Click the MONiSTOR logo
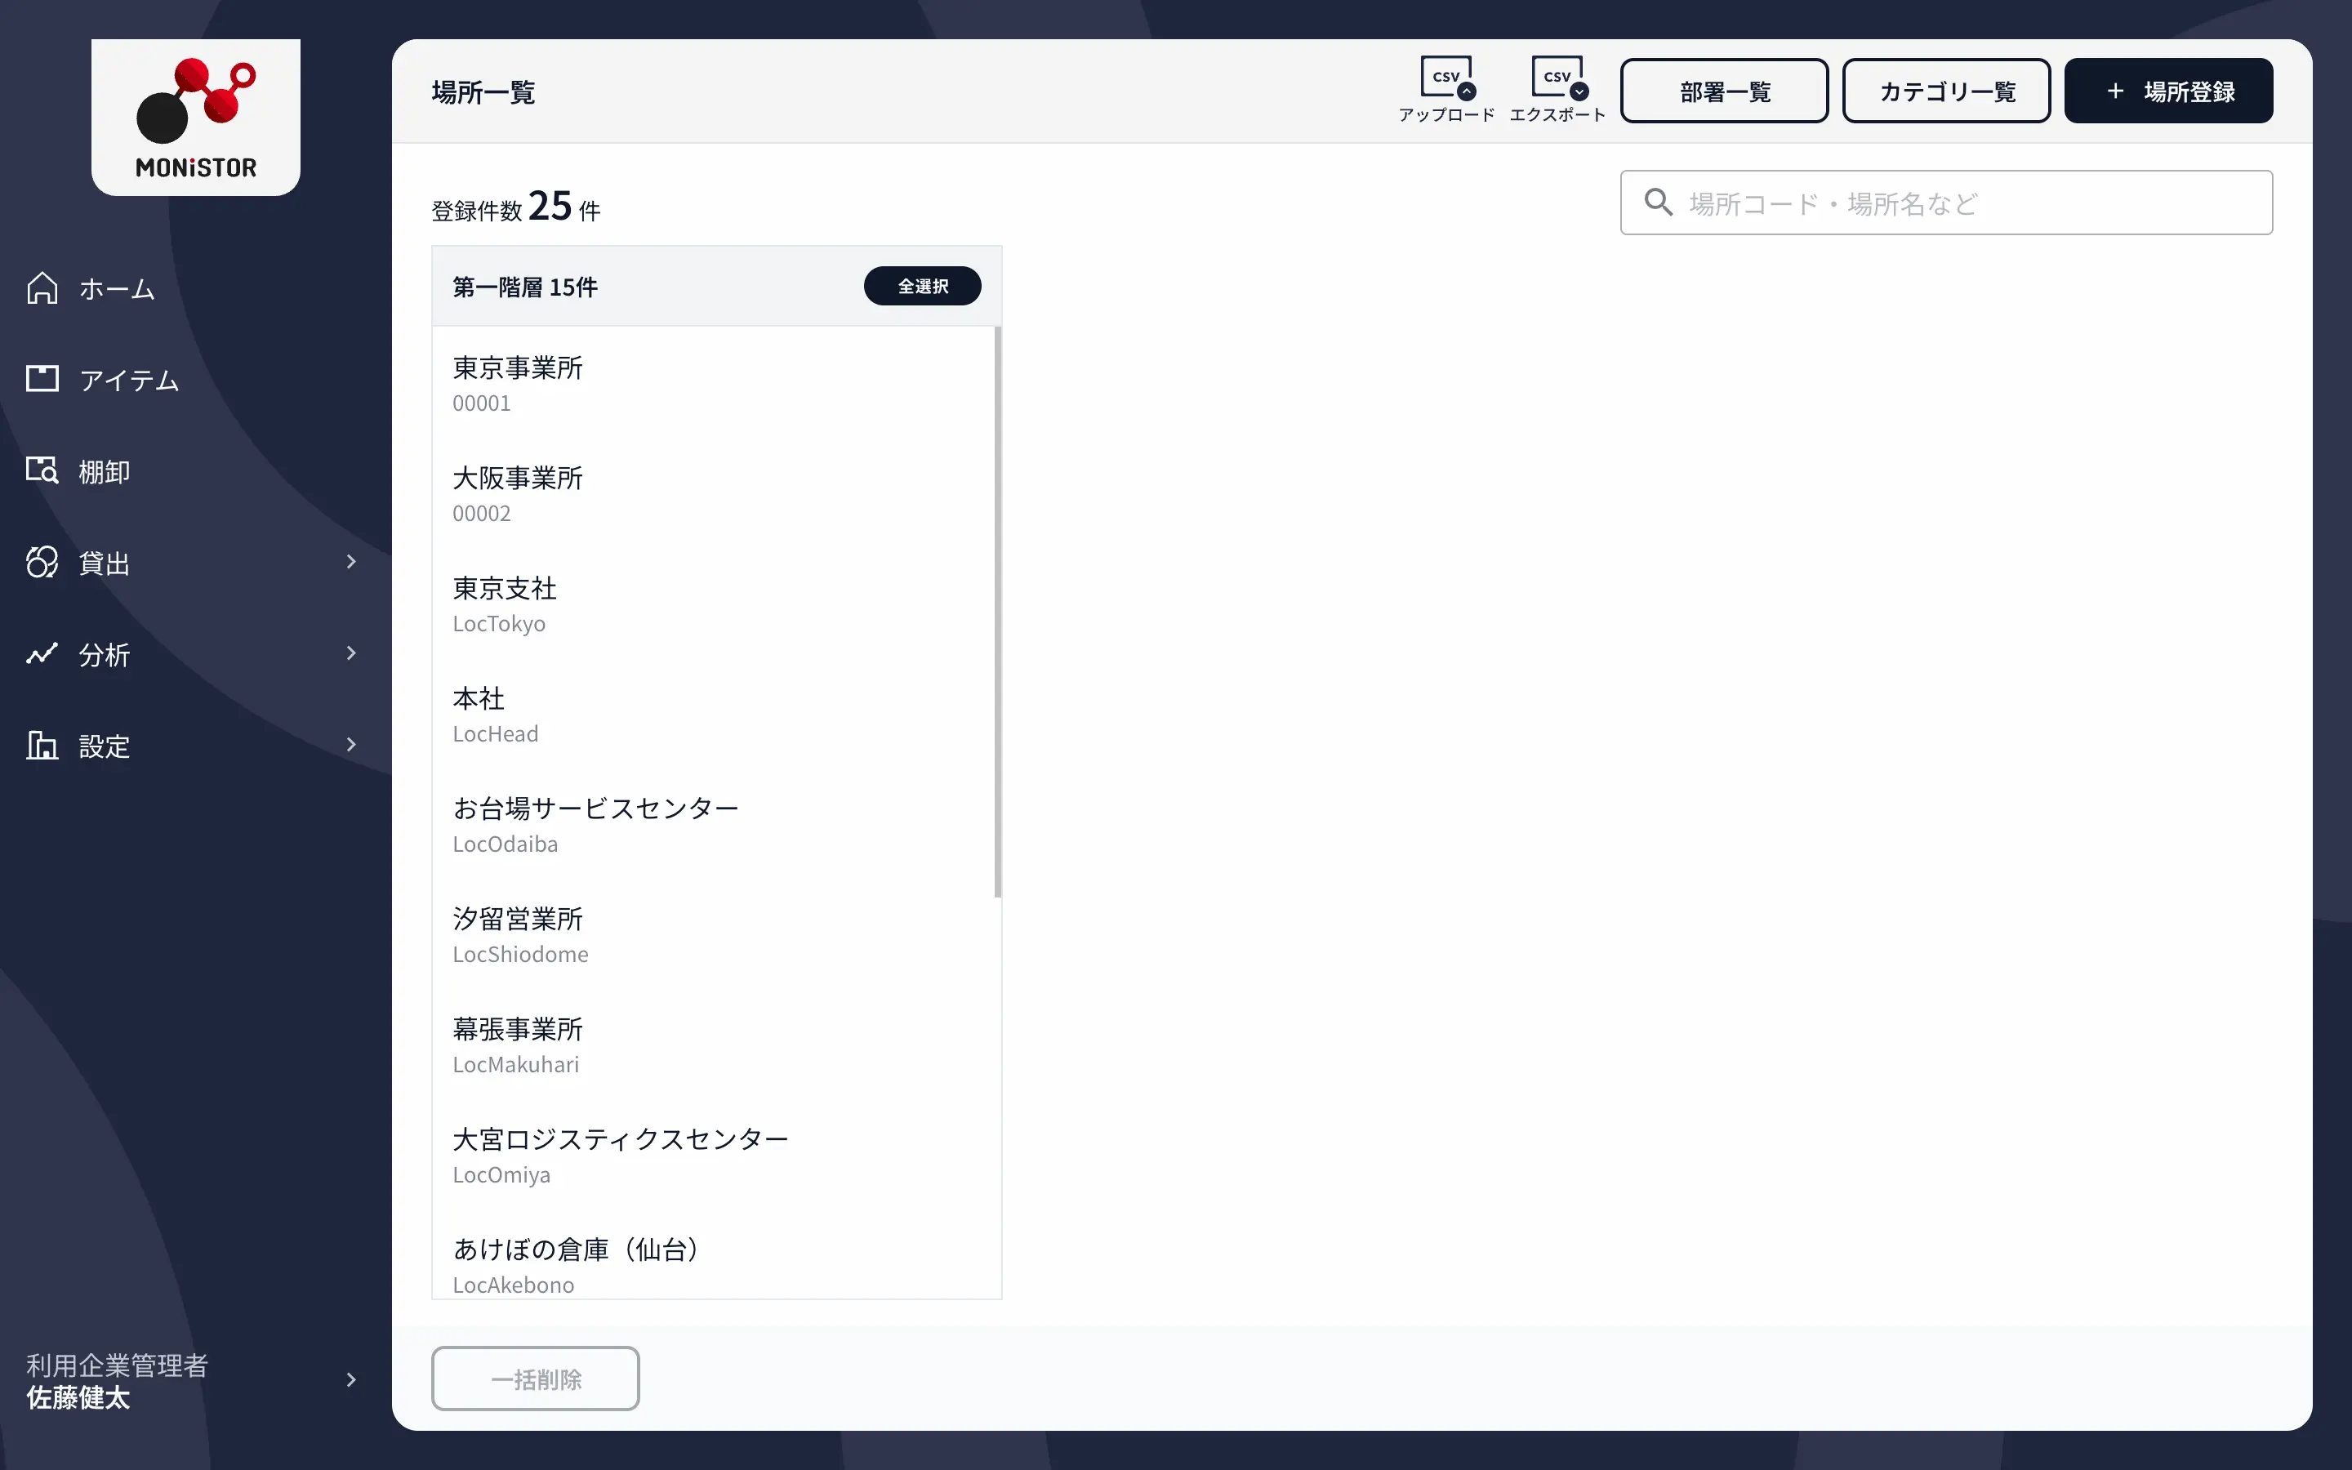This screenshot has height=1470, width=2352. [x=195, y=118]
